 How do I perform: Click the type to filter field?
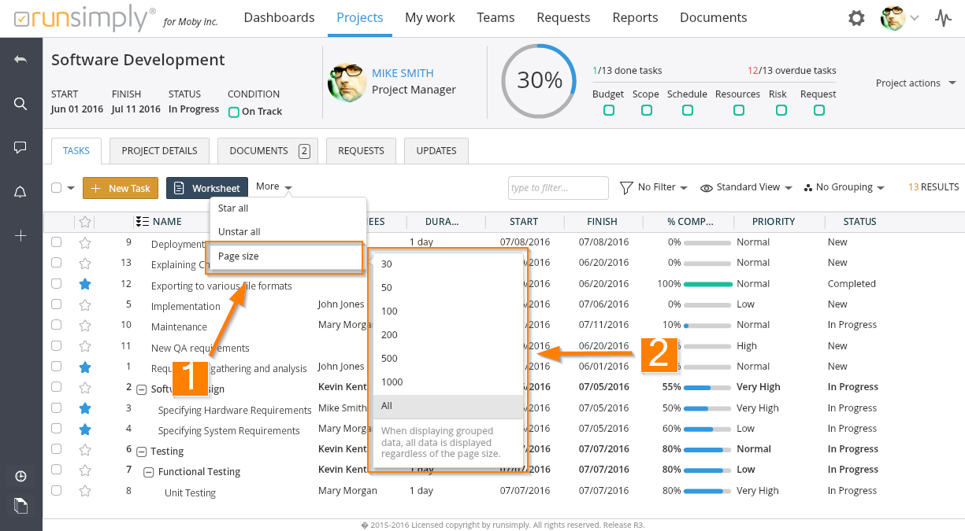[558, 188]
